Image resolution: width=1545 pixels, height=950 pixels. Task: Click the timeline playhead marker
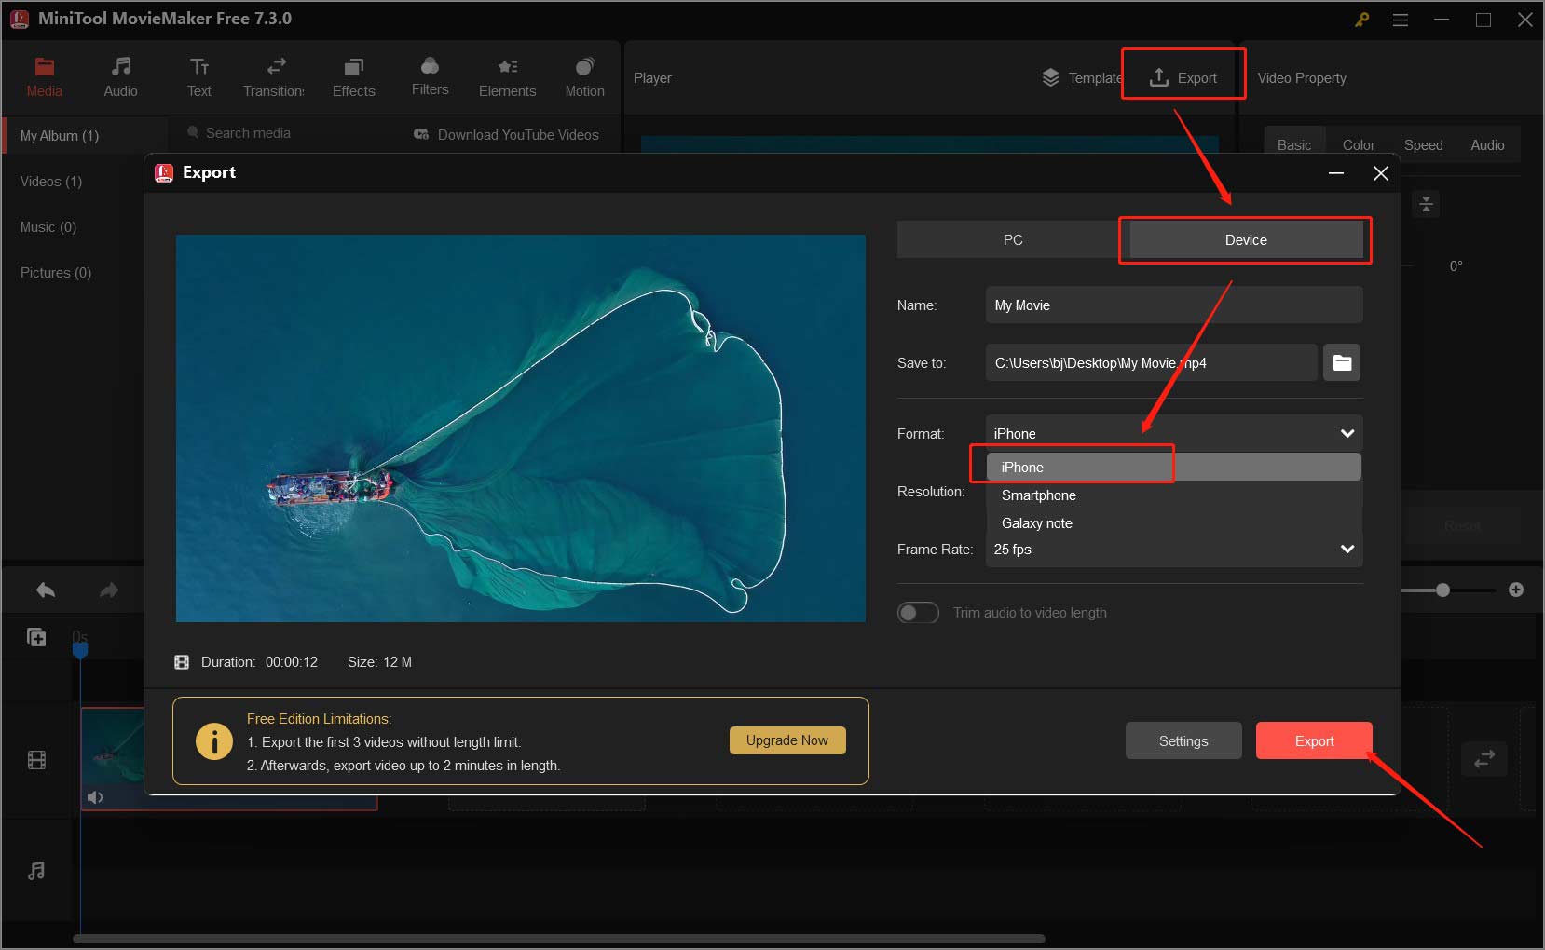pyautogui.click(x=80, y=649)
